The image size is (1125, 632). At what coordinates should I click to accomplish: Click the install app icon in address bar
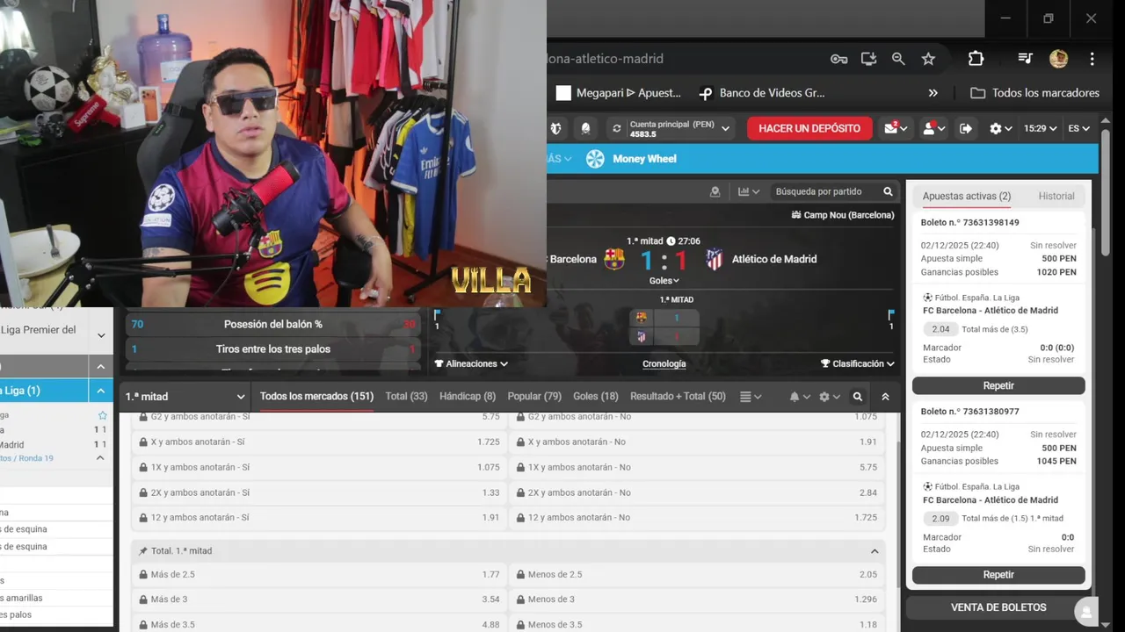tap(868, 59)
